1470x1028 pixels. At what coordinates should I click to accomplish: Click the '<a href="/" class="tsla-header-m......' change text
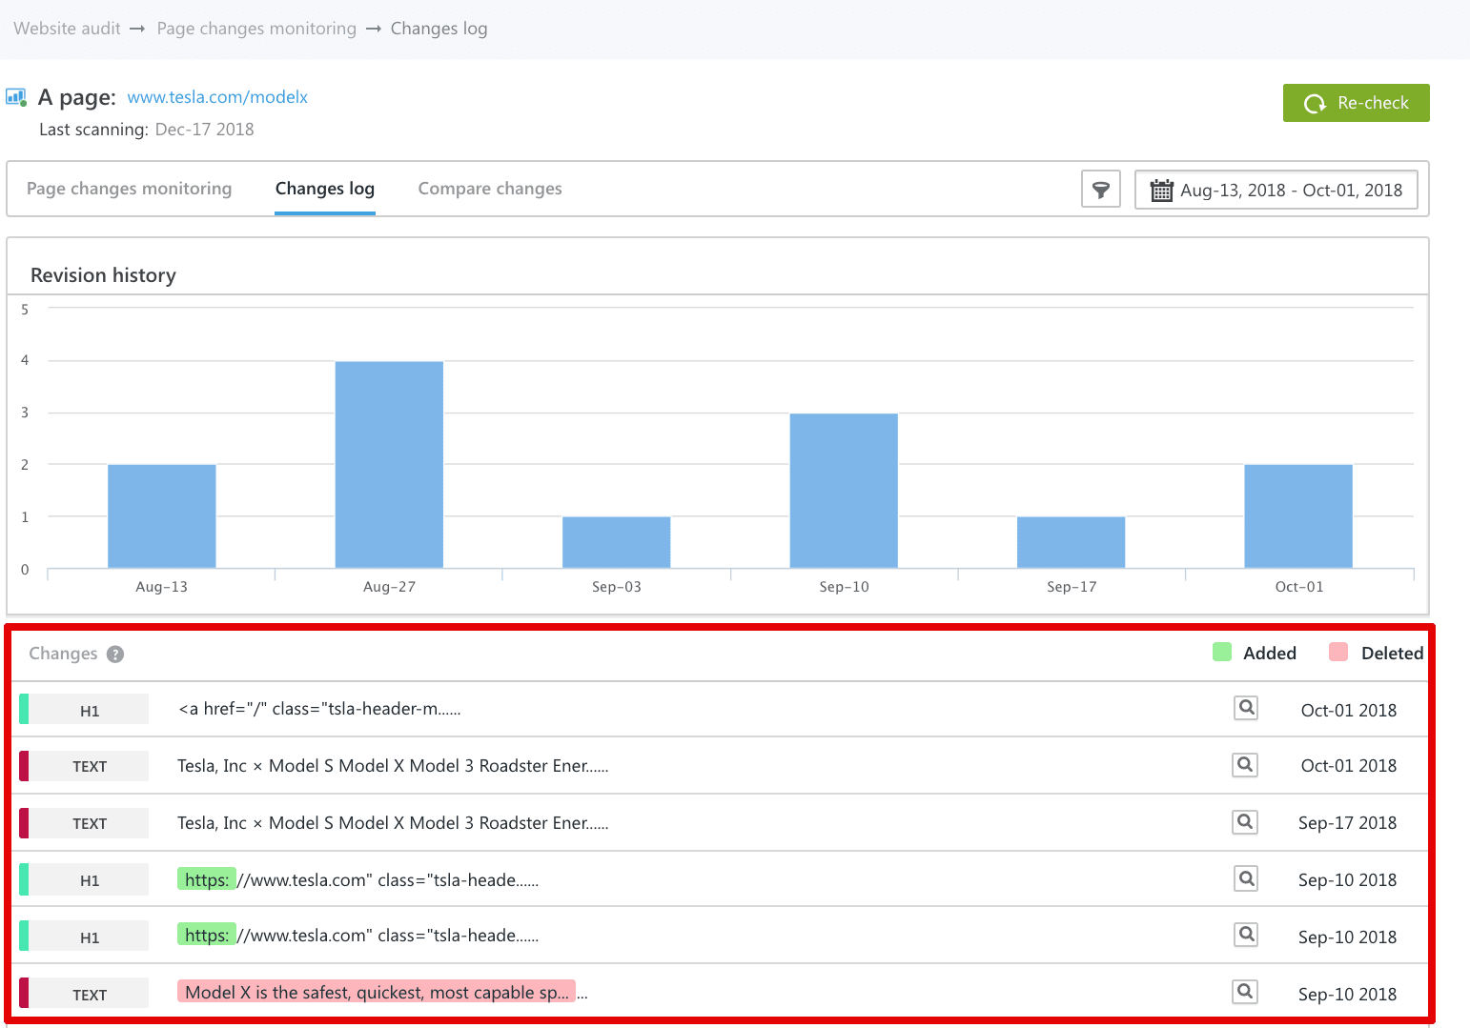tap(319, 709)
